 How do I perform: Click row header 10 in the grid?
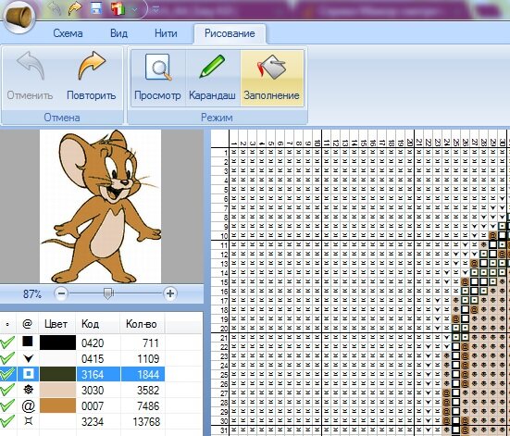tap(220, 235)
